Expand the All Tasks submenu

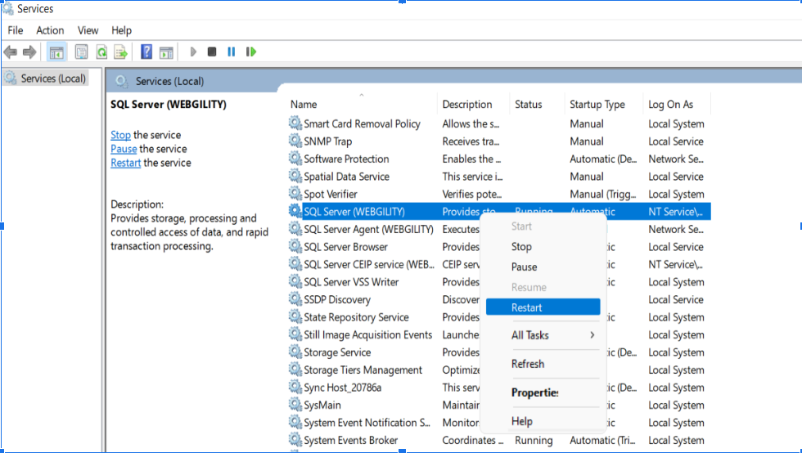coord(543,335)
